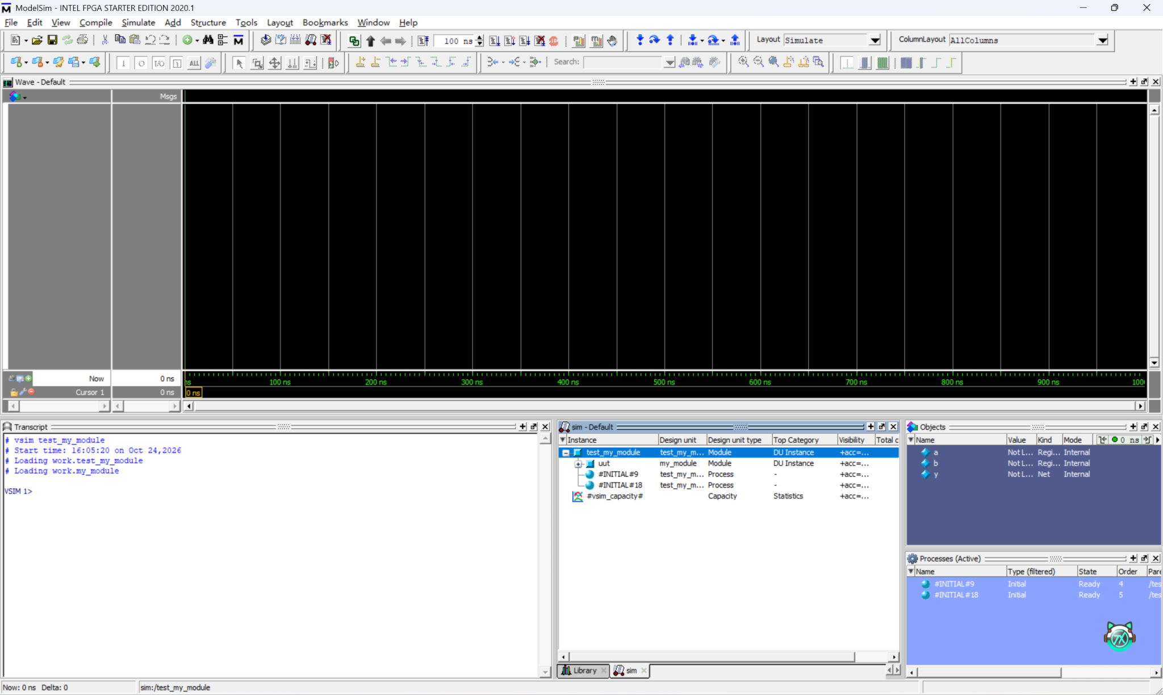Click the Zoom Out magnifier icon

tap(758, 62)
